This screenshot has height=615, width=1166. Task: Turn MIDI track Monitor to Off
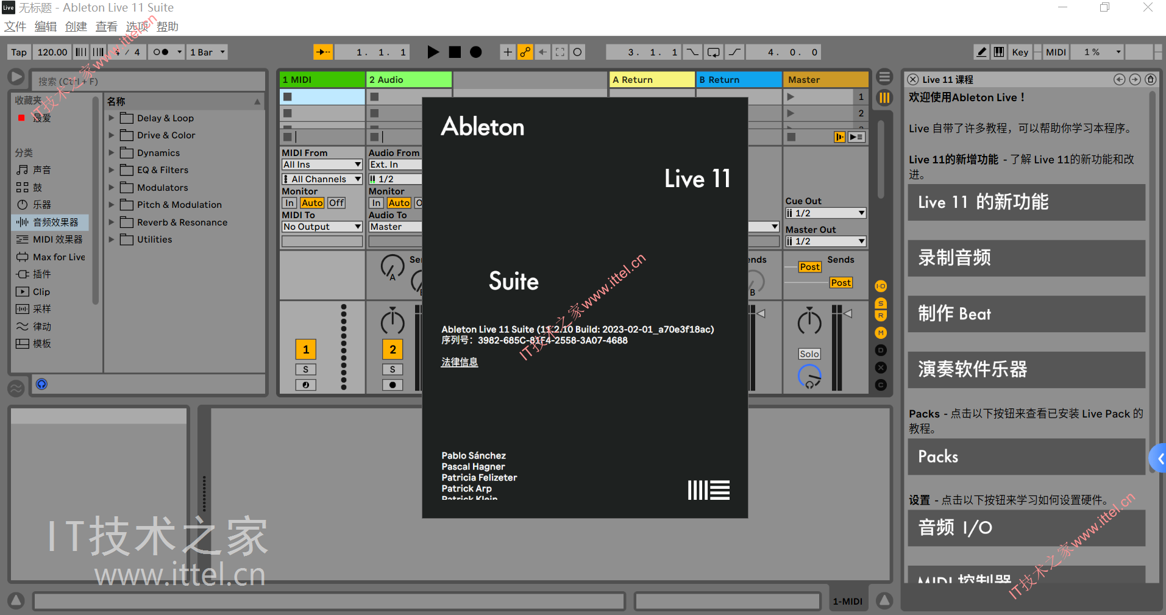coord(336,203)
